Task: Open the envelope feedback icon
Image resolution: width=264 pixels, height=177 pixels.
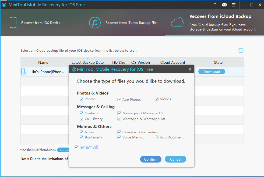Action: 224,5
